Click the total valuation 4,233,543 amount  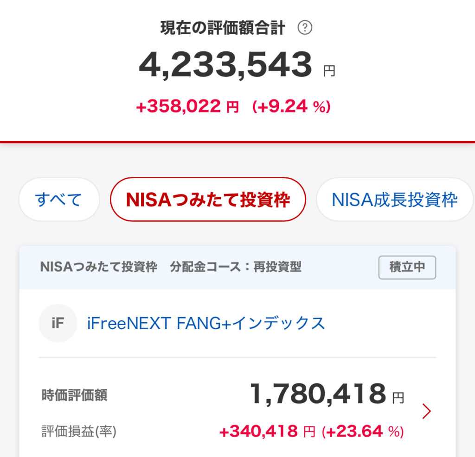pyautogui.click(x=225, y=65)
